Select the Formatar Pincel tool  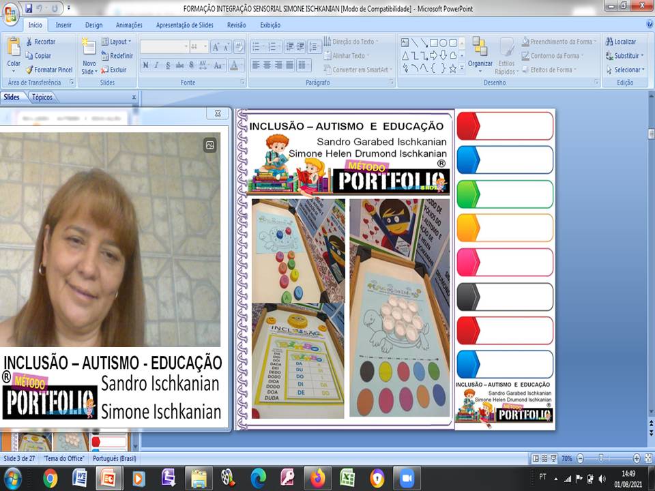click(49, 70)
